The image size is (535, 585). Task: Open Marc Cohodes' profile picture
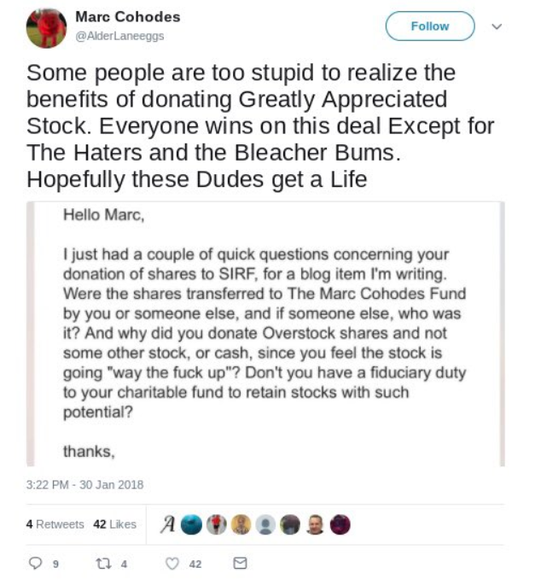click(46, 27)
